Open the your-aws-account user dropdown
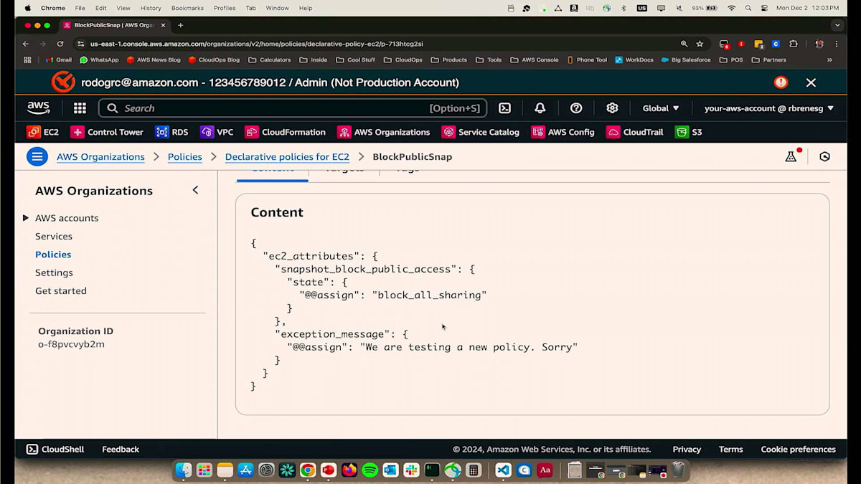The image size is (861, 484). [769, 108]
